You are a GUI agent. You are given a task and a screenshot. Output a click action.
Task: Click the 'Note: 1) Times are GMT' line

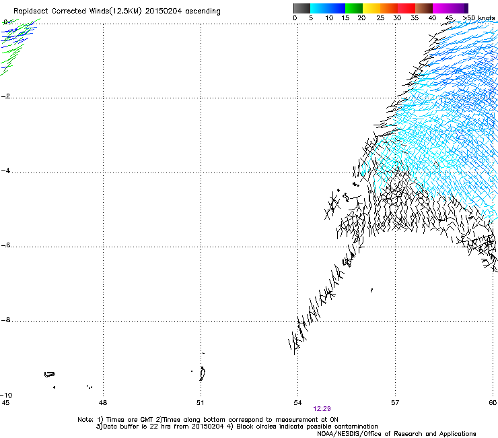pyautogui.click(x=208, y=420)
